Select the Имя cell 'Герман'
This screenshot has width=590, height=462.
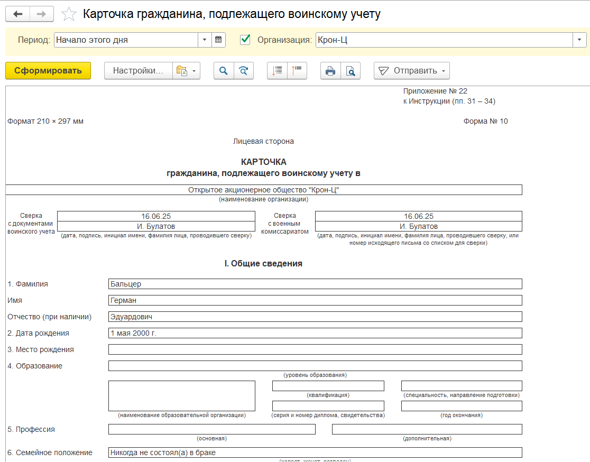[315, 300]
